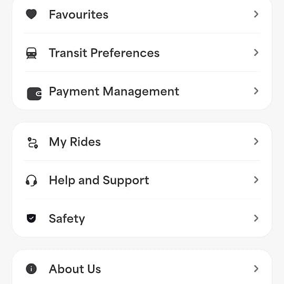
Task: Open the Safety text label
Action: click(x=67, y=219)
